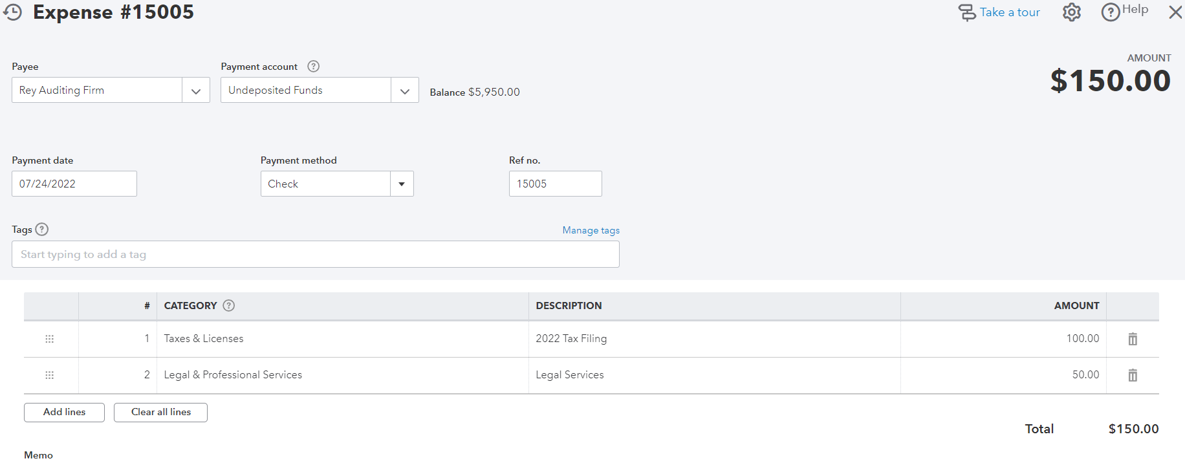Grab the drag handle on line 2
This screenshot has width=1185, height=463.
click(50, 375)
